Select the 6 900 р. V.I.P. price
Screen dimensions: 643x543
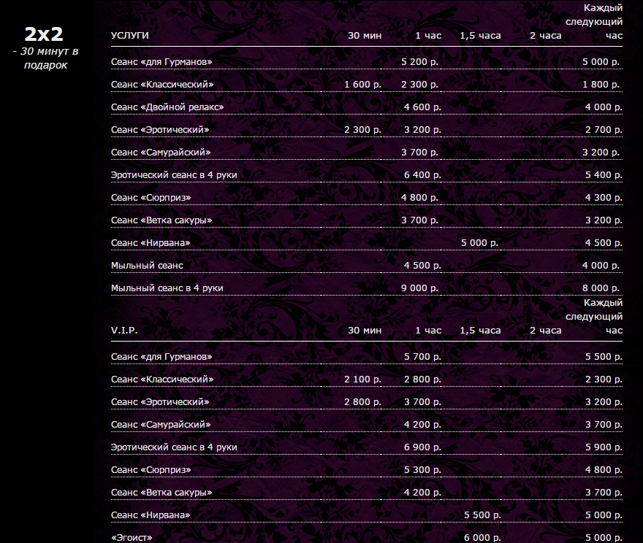tap(422, 447)
